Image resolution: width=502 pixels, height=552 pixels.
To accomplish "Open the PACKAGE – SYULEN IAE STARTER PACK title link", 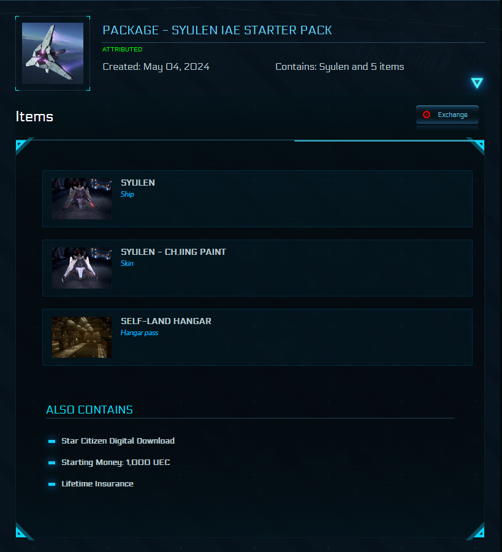I will click(x=217, y=29).
